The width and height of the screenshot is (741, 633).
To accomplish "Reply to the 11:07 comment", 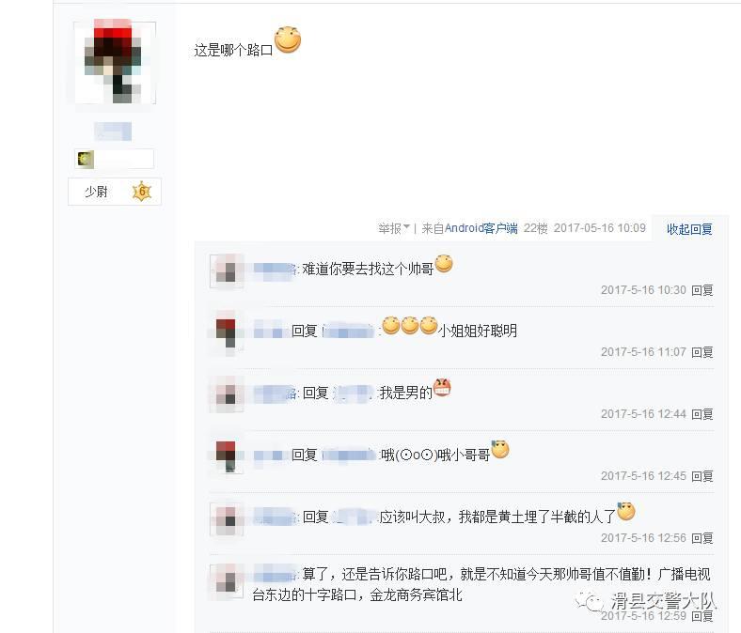I will click(702, 352).
